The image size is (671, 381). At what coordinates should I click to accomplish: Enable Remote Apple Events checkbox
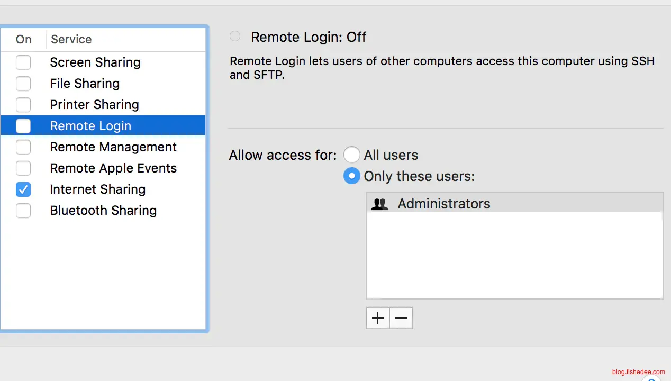pos(23,168)
